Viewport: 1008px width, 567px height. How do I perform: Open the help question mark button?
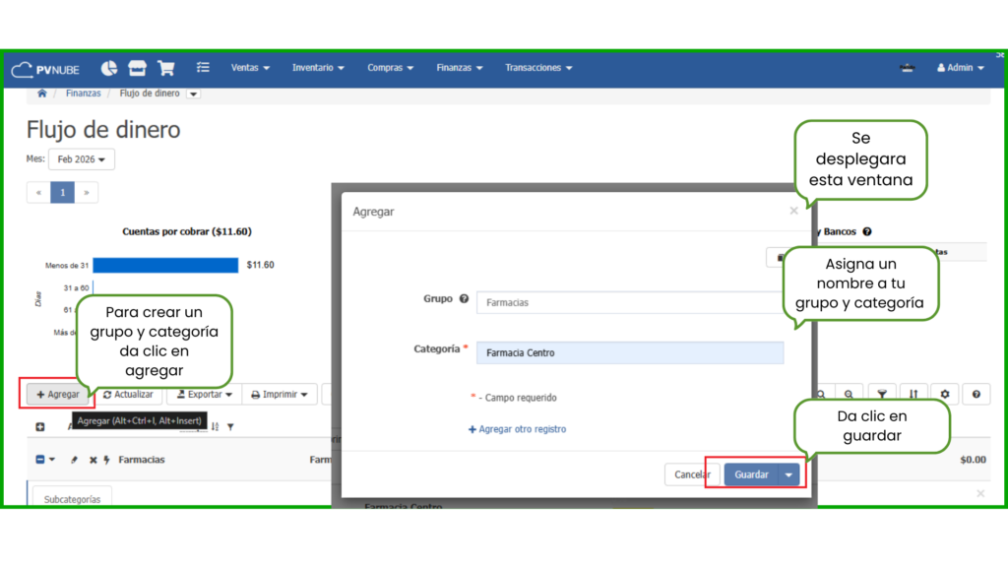[976, 394]
